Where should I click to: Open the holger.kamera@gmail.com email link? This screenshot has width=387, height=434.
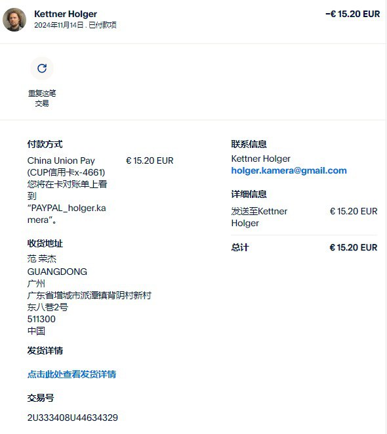[x=289, y=170]
